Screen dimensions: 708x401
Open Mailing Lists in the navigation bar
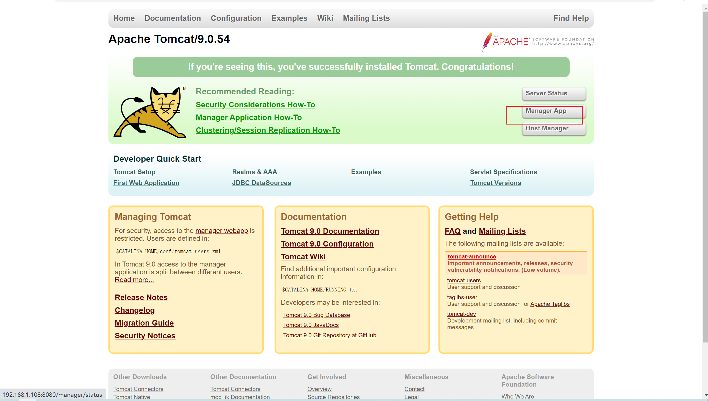coord(366,18)
